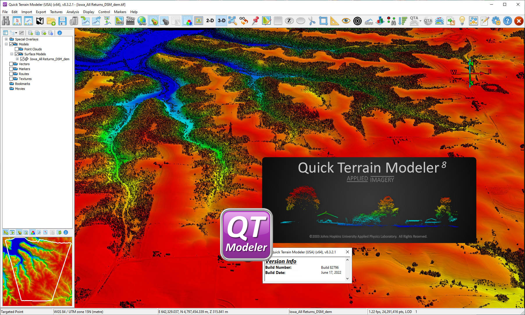
Task: Save the current model
Action: coord(62,21)
